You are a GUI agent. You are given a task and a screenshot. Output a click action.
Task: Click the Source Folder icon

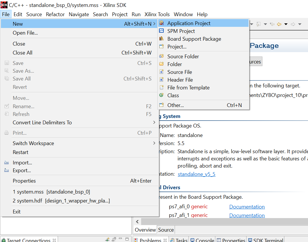click(x=161, y=56)
